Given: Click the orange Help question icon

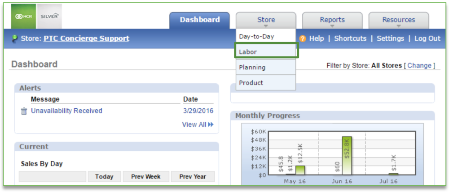Looking at the screenshot, I should pos(303,38).
